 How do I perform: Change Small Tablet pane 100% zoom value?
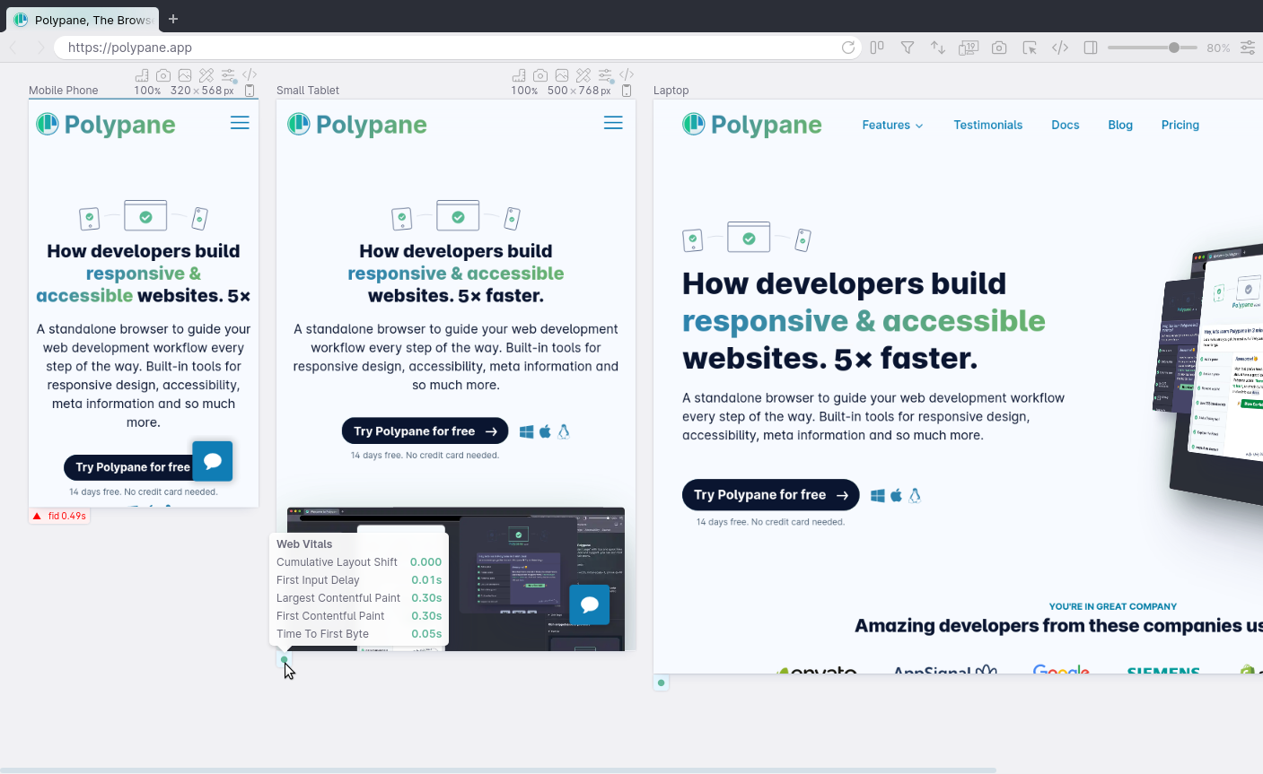(x=524, y=91)
